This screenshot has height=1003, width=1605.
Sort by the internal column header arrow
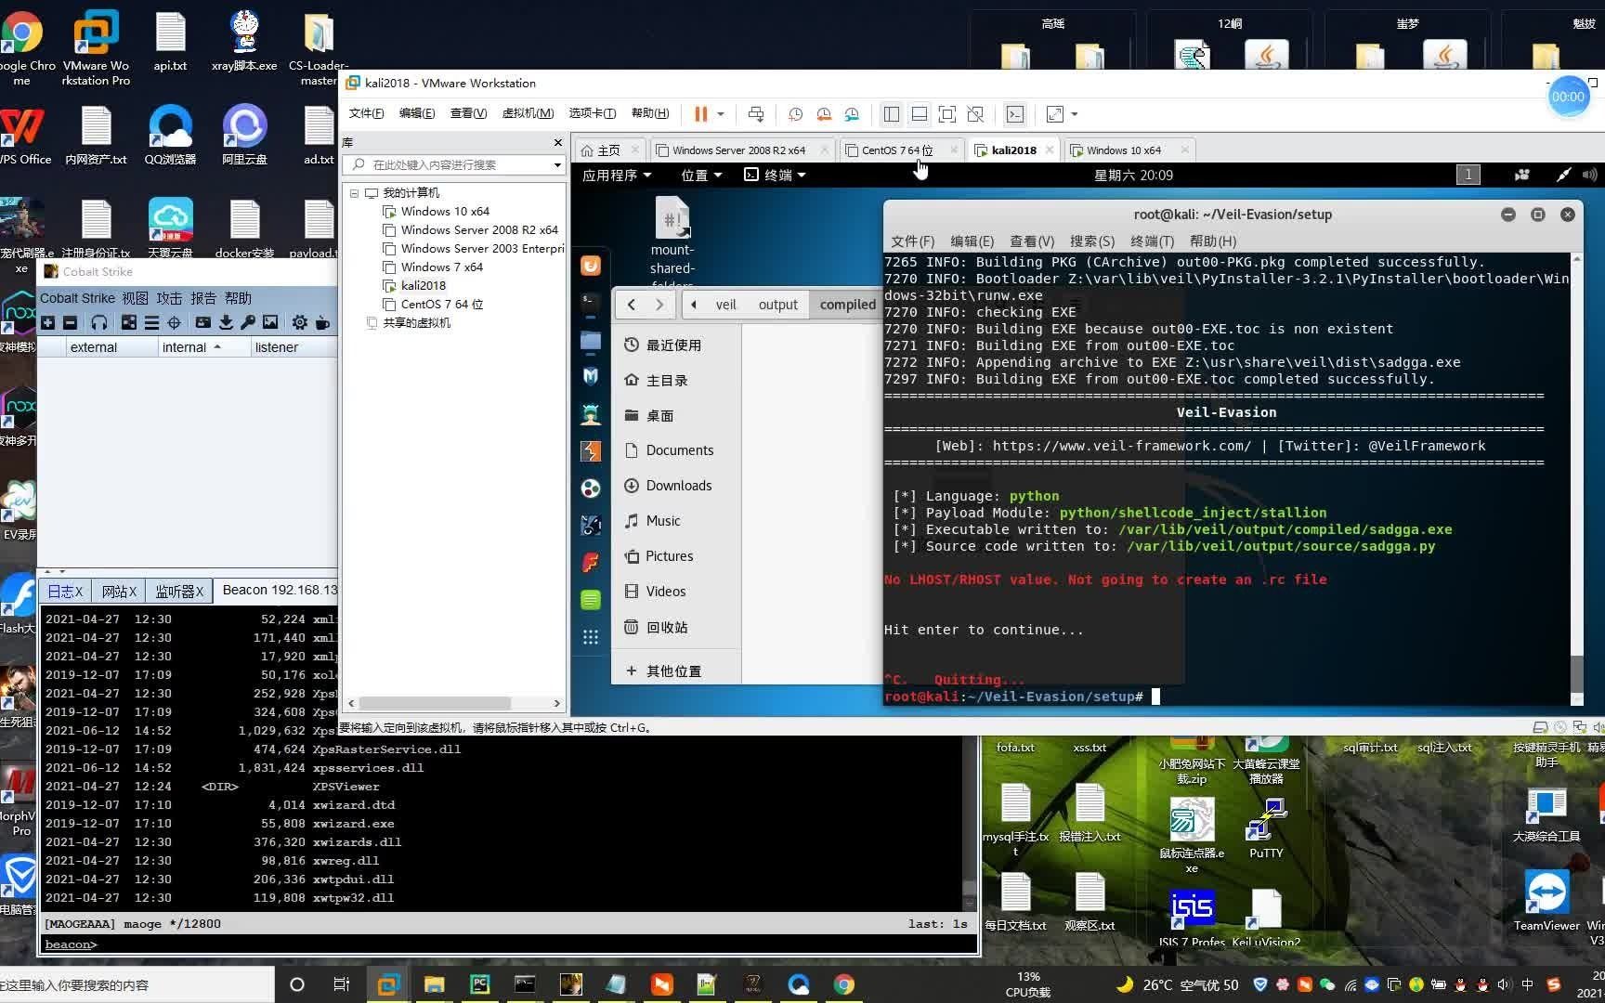tap(217, 347)
